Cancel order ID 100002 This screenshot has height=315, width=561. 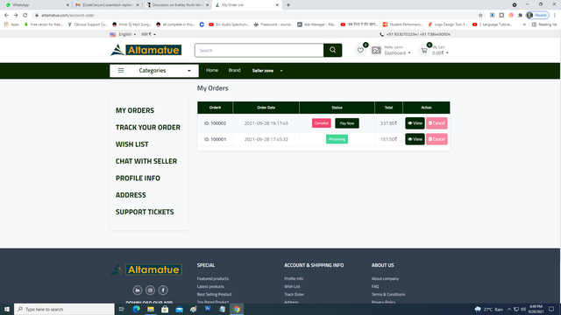click(437, 123)
